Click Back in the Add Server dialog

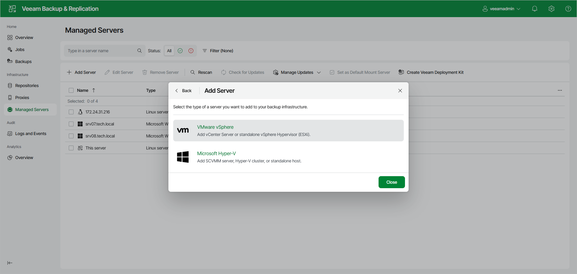(183, 91)
